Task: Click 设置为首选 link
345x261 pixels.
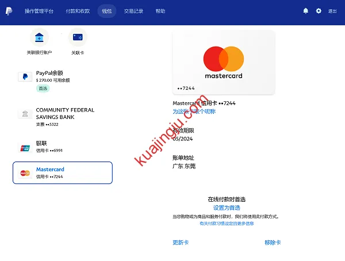Action: [227, 208]
